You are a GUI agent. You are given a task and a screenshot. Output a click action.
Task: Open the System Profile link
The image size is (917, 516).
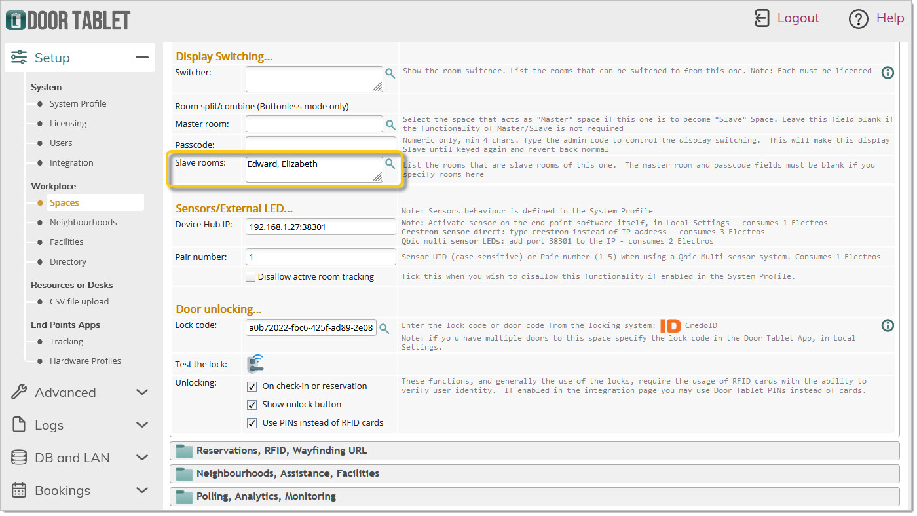tap(78, 104)
